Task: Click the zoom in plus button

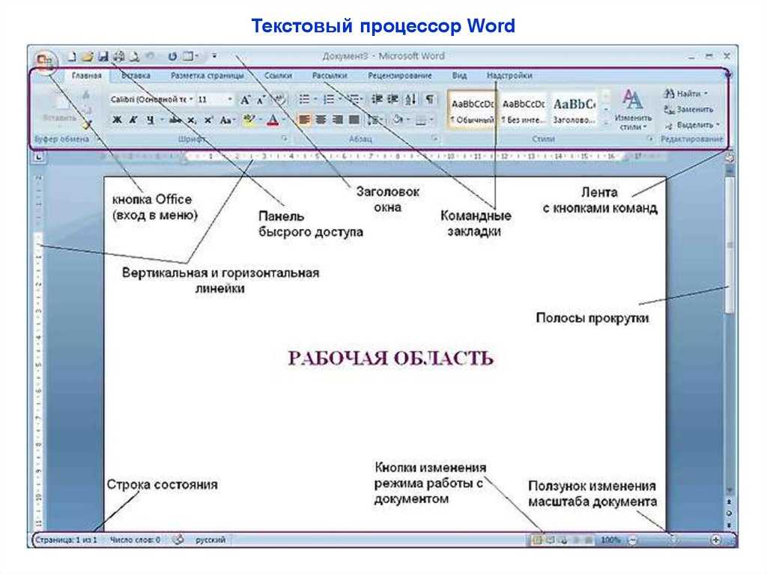Action: pos(715,540)
